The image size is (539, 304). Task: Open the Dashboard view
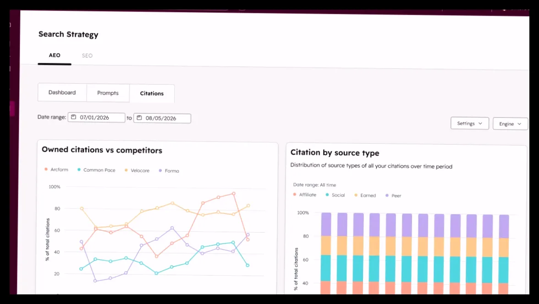click(x=62, y=92)
